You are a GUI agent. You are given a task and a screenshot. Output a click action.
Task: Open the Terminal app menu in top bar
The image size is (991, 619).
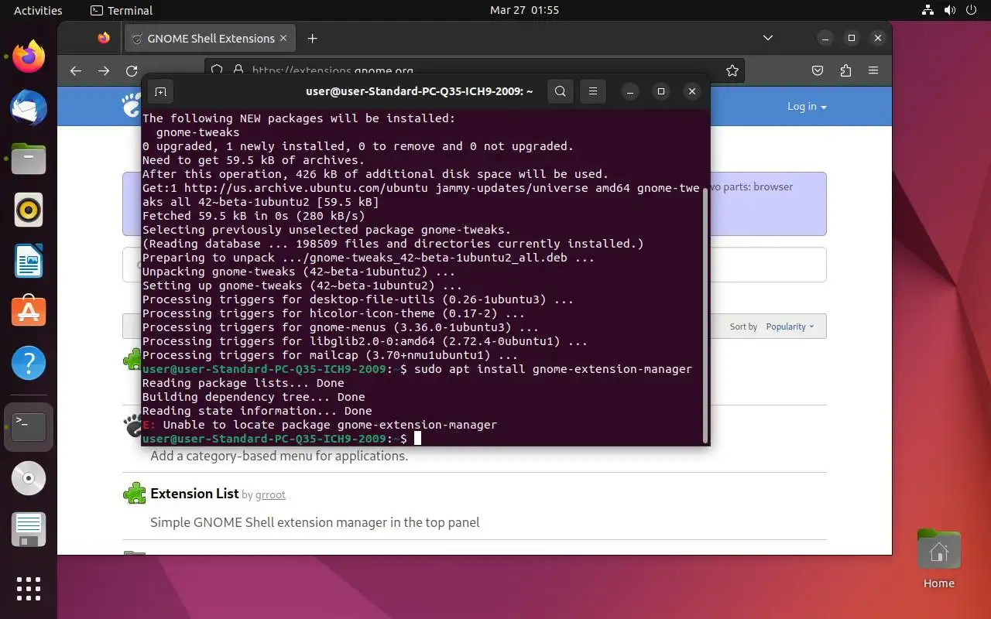(x=122, y=11)
